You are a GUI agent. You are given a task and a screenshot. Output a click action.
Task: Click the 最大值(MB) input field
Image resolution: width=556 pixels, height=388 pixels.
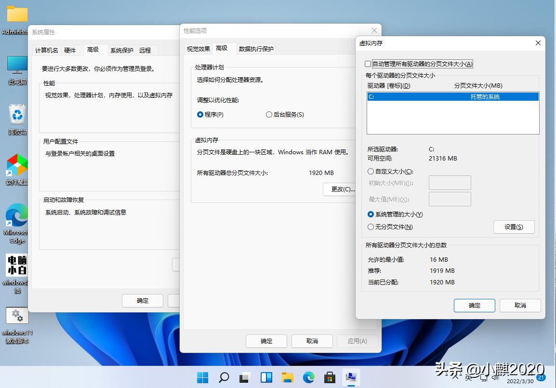(450, 199)
